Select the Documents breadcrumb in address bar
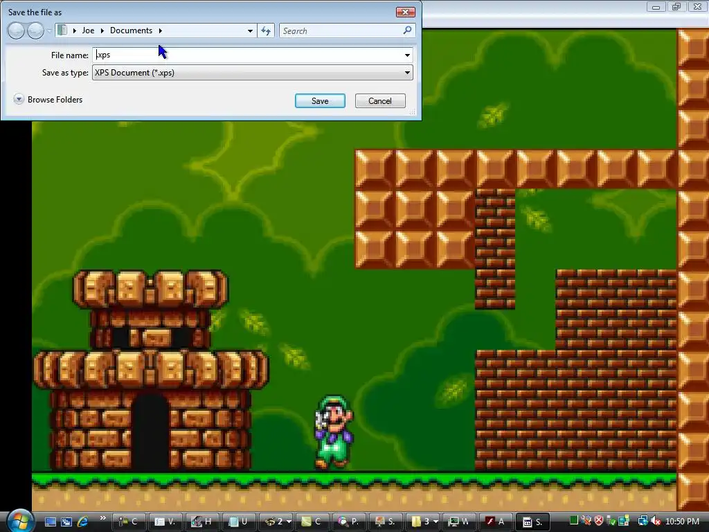Image resolution: width=709 pixels, height=532 pixels. tap(131, 30)
